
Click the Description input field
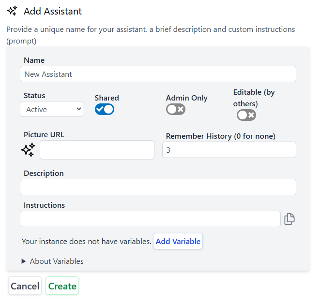tap(158, 187)
